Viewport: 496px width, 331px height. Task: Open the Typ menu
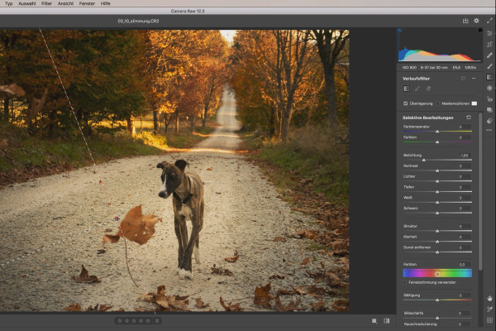pyautogui.click(x=8, y=3)
